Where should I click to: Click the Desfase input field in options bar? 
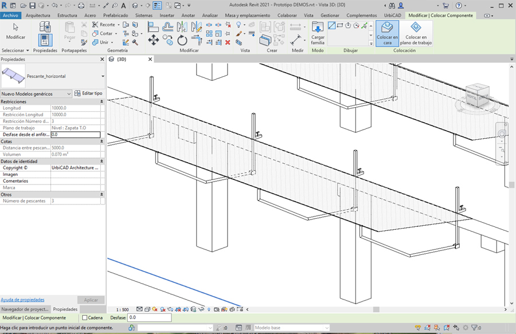click(x=149, y=317)
